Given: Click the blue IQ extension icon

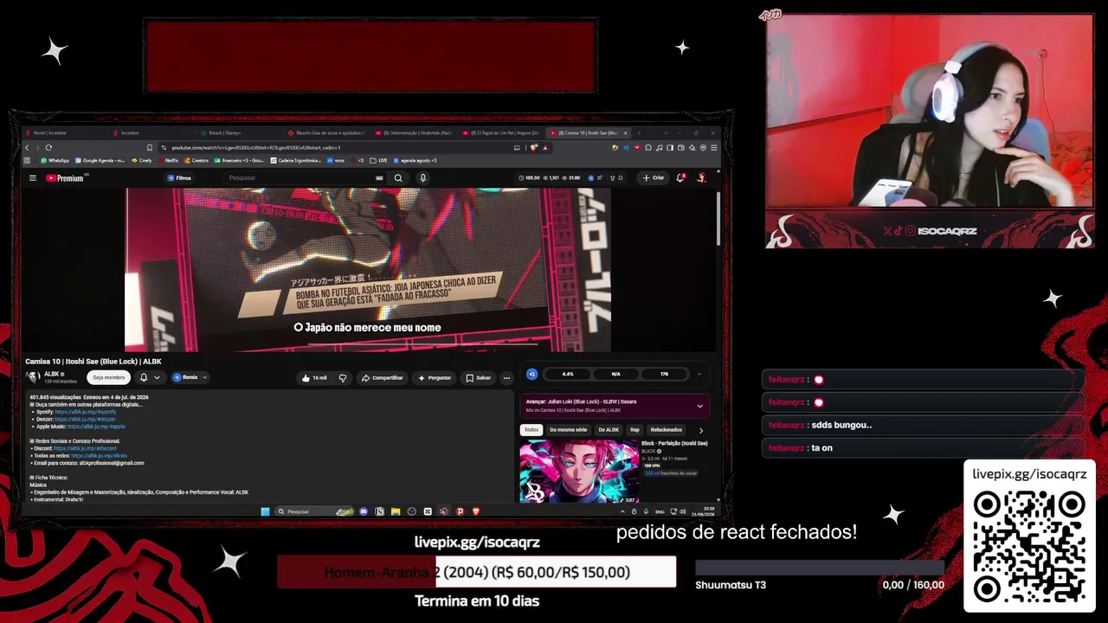Looking at the screenshot, I should 531,375.
